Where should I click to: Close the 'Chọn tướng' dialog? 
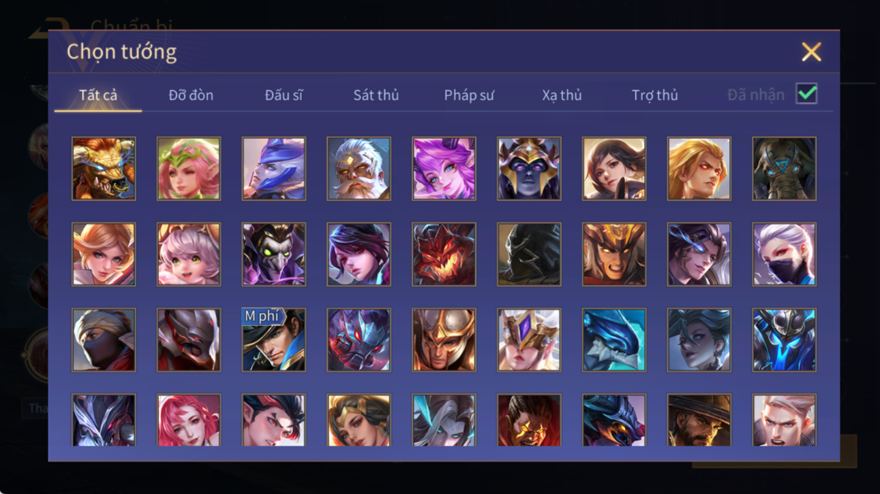pyautogui.click(x=811, y=52)
